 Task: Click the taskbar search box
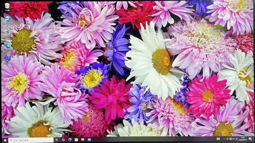(31, 140)
